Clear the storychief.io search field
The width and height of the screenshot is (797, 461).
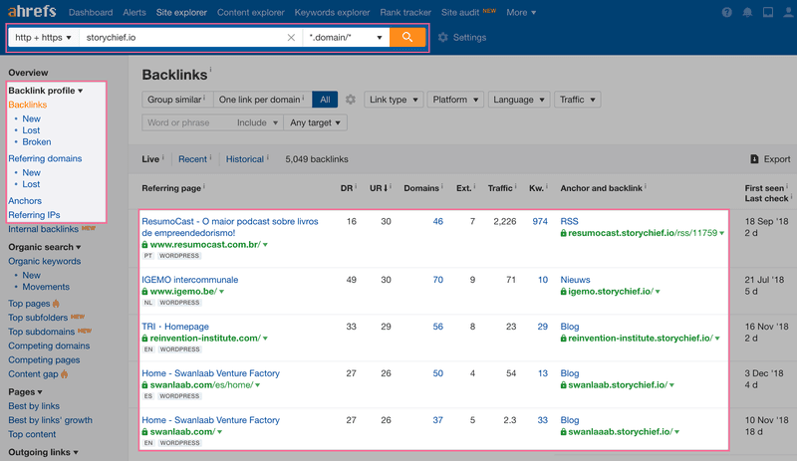point(291,37)
